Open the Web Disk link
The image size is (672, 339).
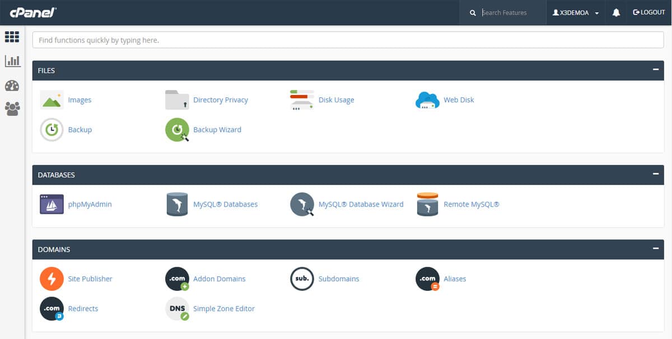[x=459, y=100]
